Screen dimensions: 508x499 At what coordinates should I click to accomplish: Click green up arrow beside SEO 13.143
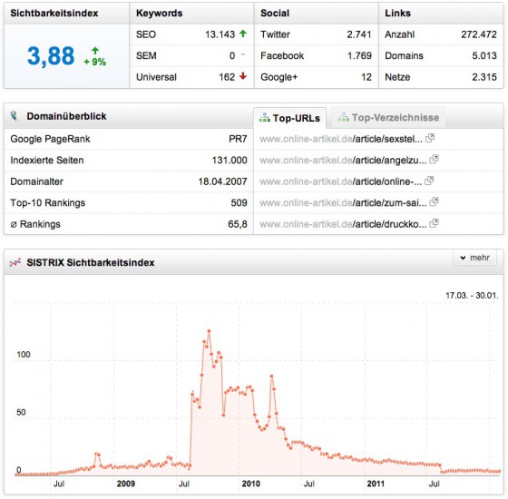tap(243, 34)
